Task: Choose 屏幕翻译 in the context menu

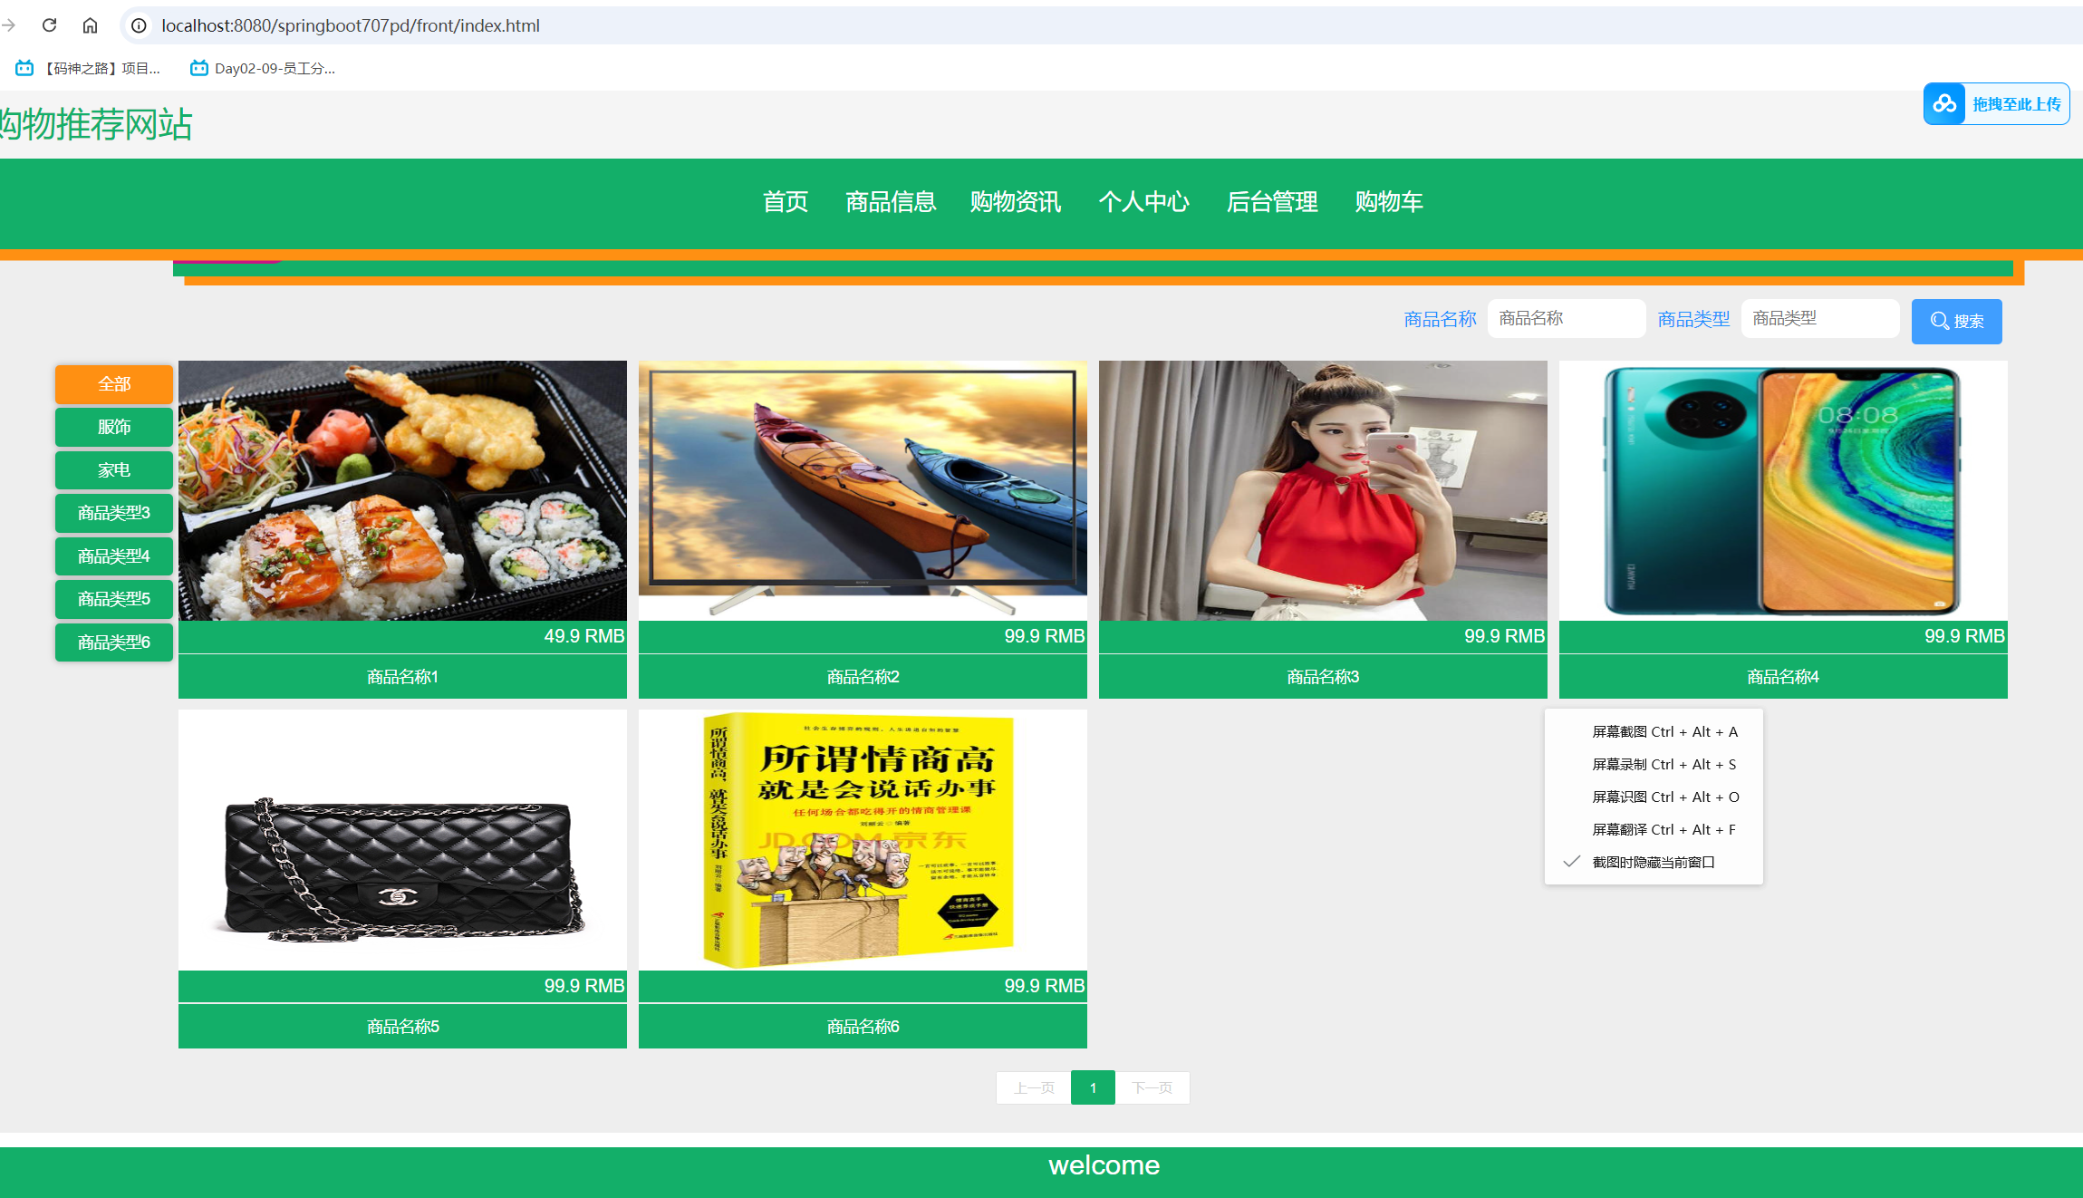Action: 1664,829
